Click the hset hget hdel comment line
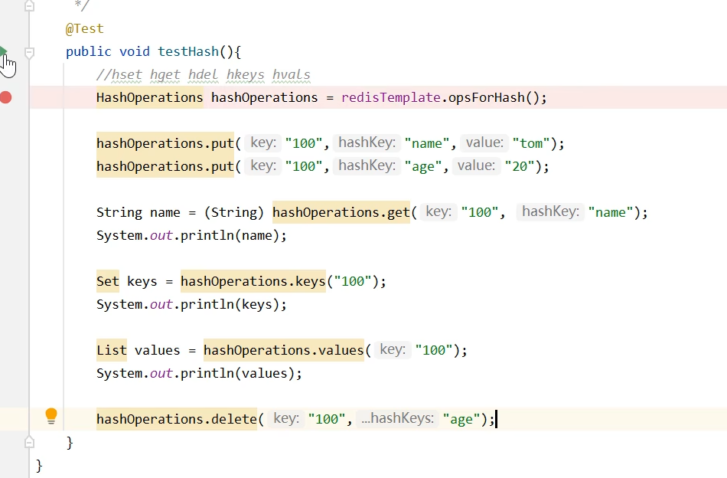The width and height of the screenshot is (727, 478). pyautogui.click(x=203, y=74)
